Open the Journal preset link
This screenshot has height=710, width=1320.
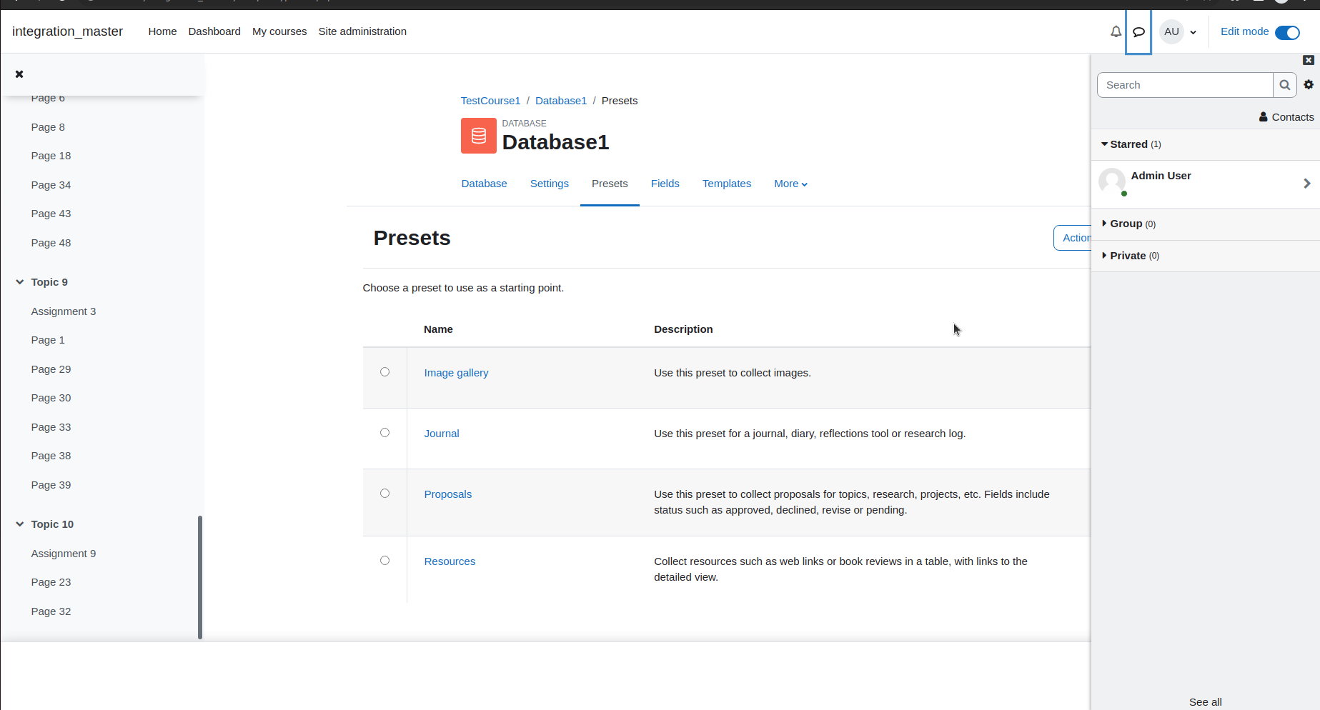pos(442,434)
